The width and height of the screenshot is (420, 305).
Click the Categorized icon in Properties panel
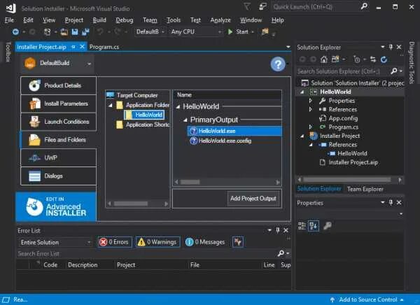tap(302, 226)
